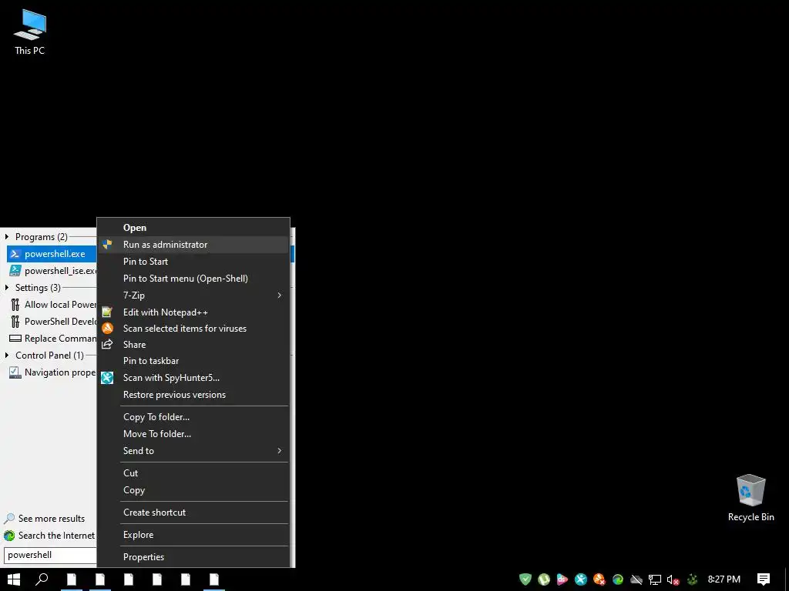
Task: Click the green shield tray icon
Action: [525, 579]
